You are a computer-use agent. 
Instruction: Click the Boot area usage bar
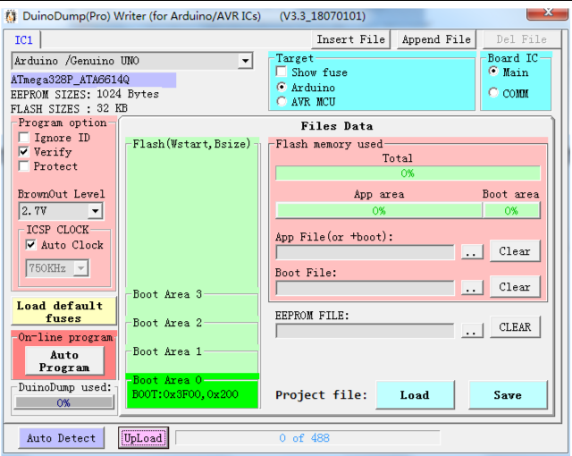point(511,210)
